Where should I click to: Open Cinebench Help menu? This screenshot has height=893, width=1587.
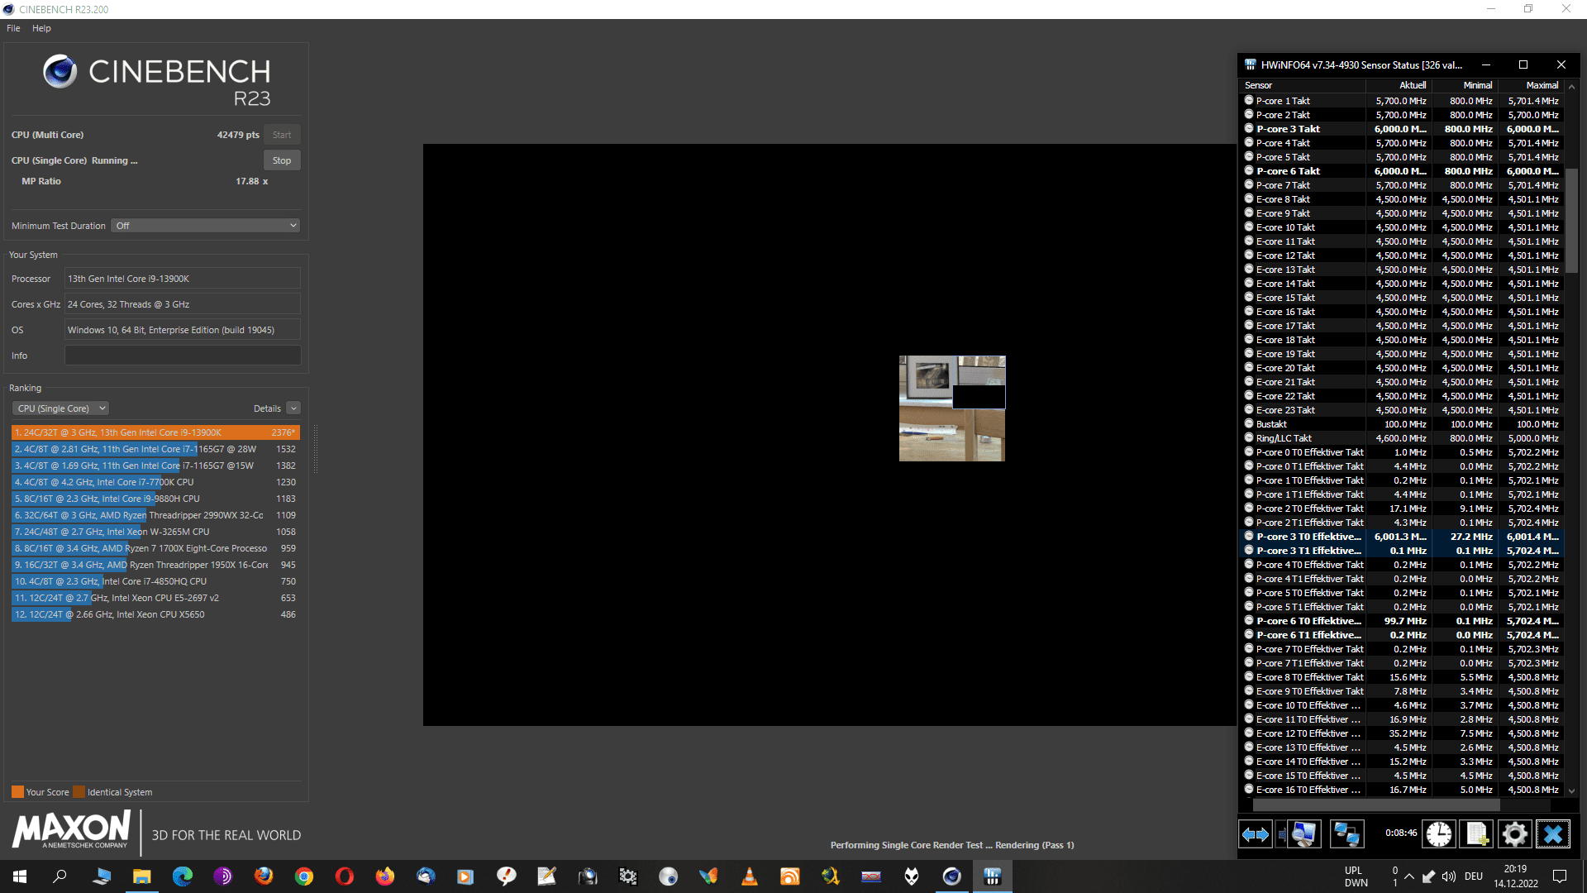41,28
